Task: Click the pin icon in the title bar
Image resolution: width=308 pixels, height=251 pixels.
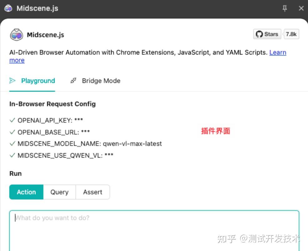Action: coord(285,8)
